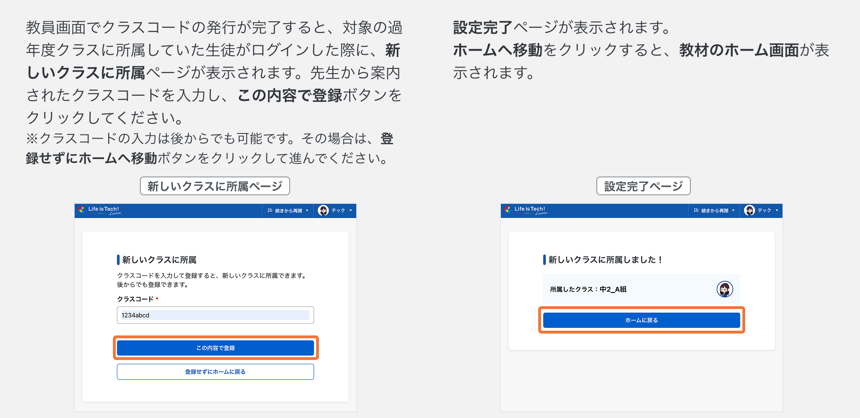The height and width of the screenshot is (418, 860).
Task: Click the テック username in the right navbar
Action: pos(765,210)
